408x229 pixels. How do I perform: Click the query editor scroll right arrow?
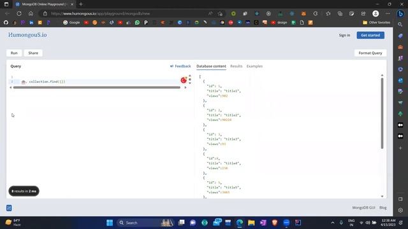point(186,88)
